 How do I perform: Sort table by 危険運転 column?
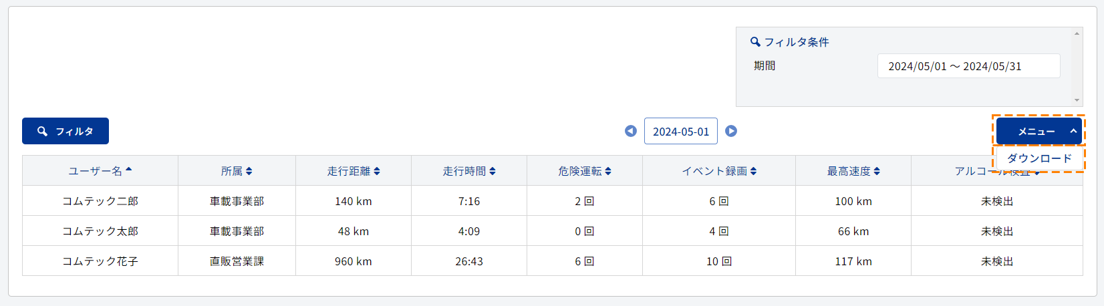pos(585,171)
